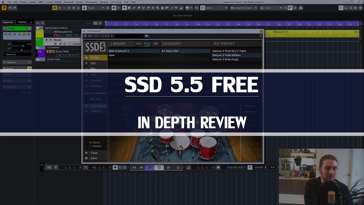Mute the Drum Verb FX channel
364x205 pixels.
pos(49,52)
